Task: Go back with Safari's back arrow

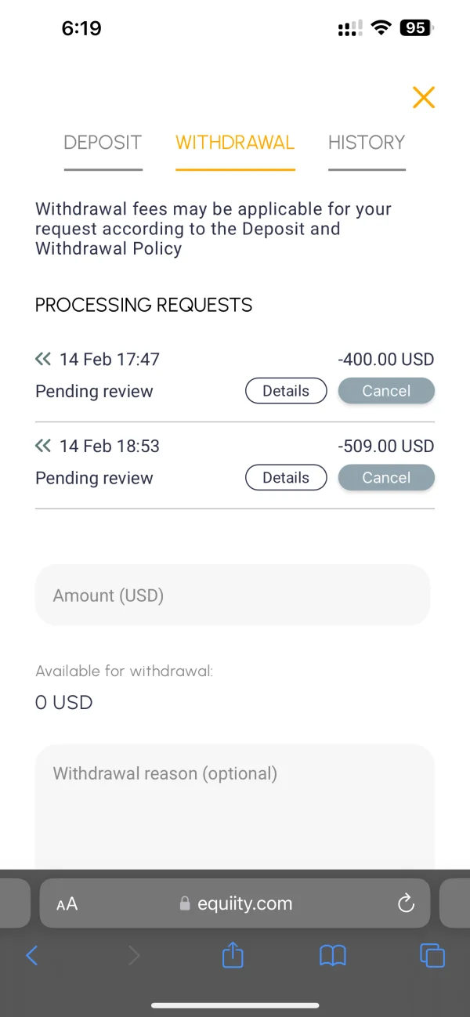Action: (32, 955)
